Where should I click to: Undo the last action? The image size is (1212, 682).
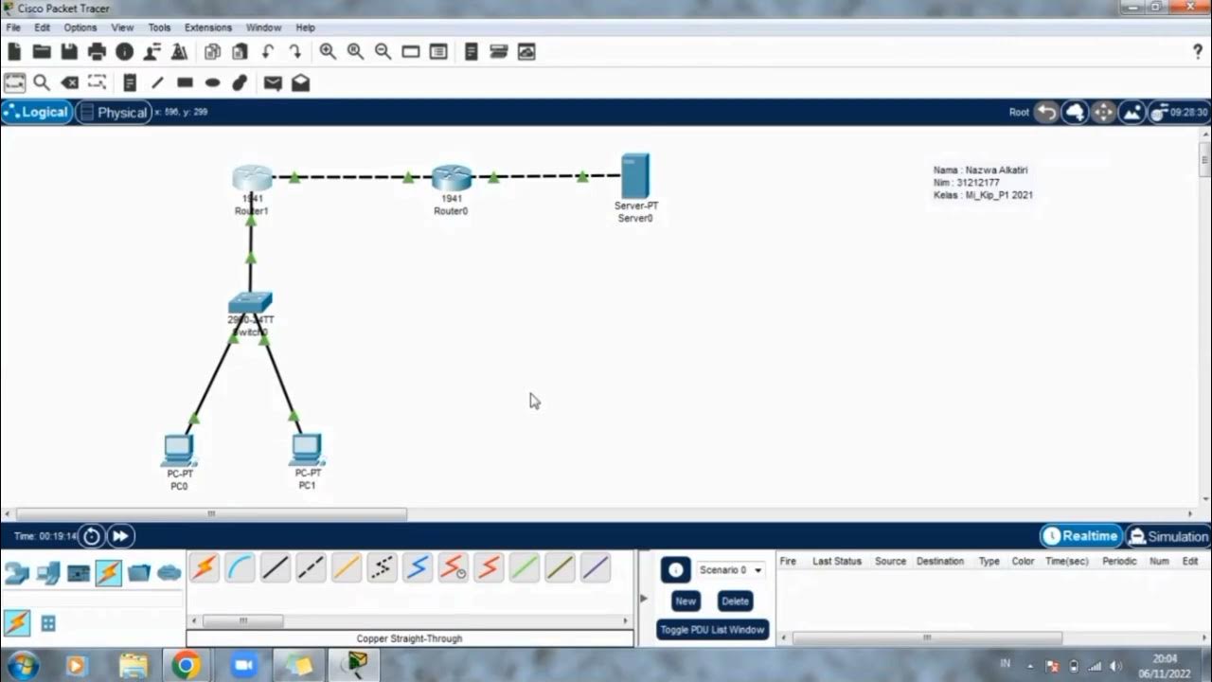(268, 51)
